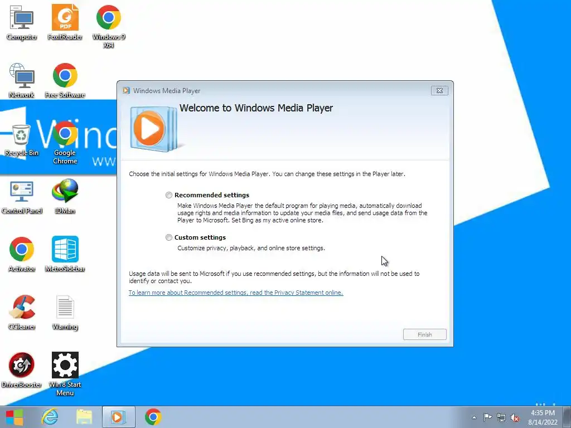Open the Network desktop icon
Image resolution: width=571 pixels, height=428 pixels.
point(22,80)
